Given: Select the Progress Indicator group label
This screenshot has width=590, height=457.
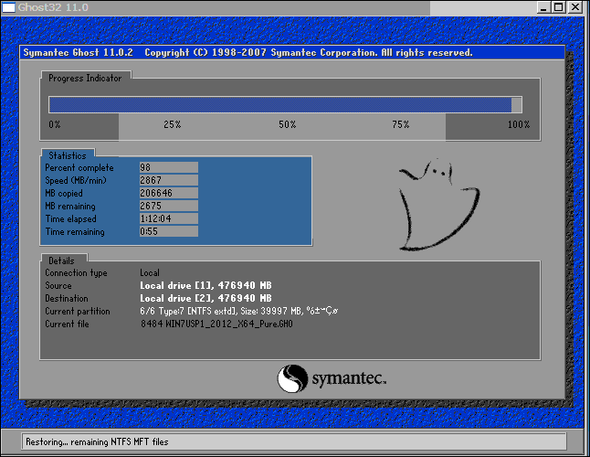Looking at the screenshot, I should point(85,79).
